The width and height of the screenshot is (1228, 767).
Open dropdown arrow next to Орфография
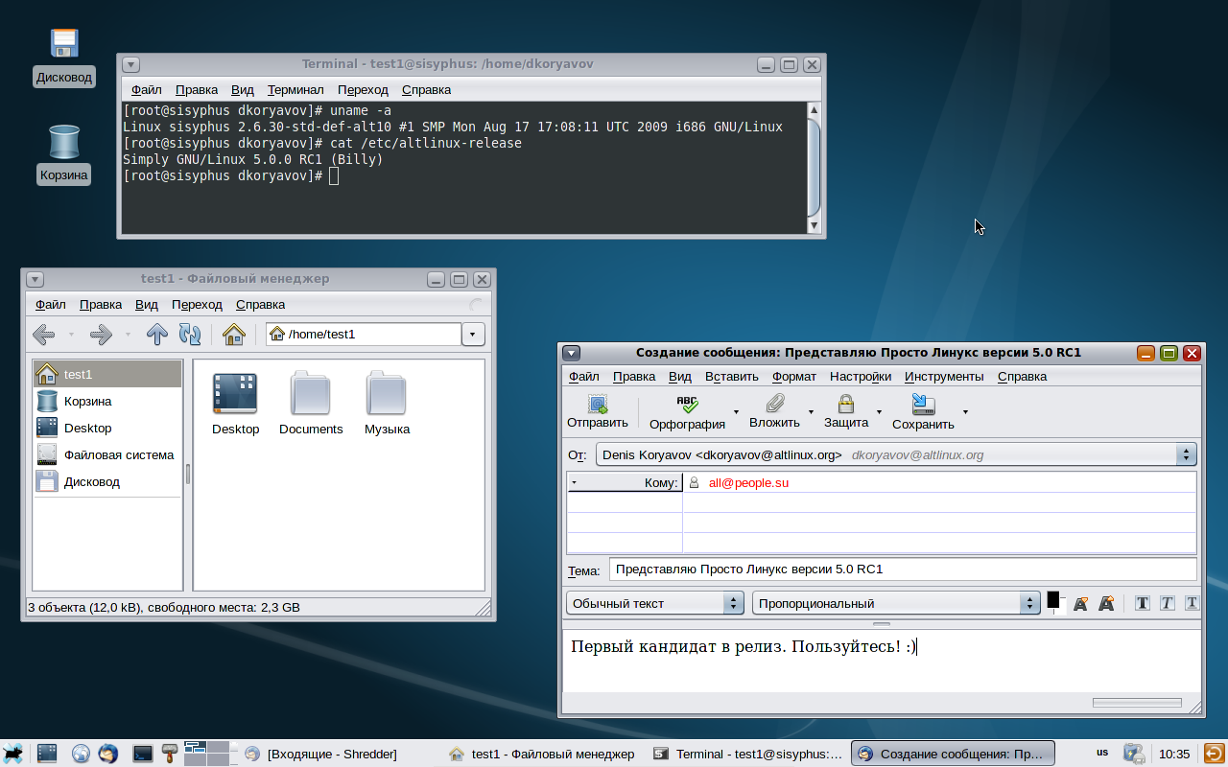point(736,412)
